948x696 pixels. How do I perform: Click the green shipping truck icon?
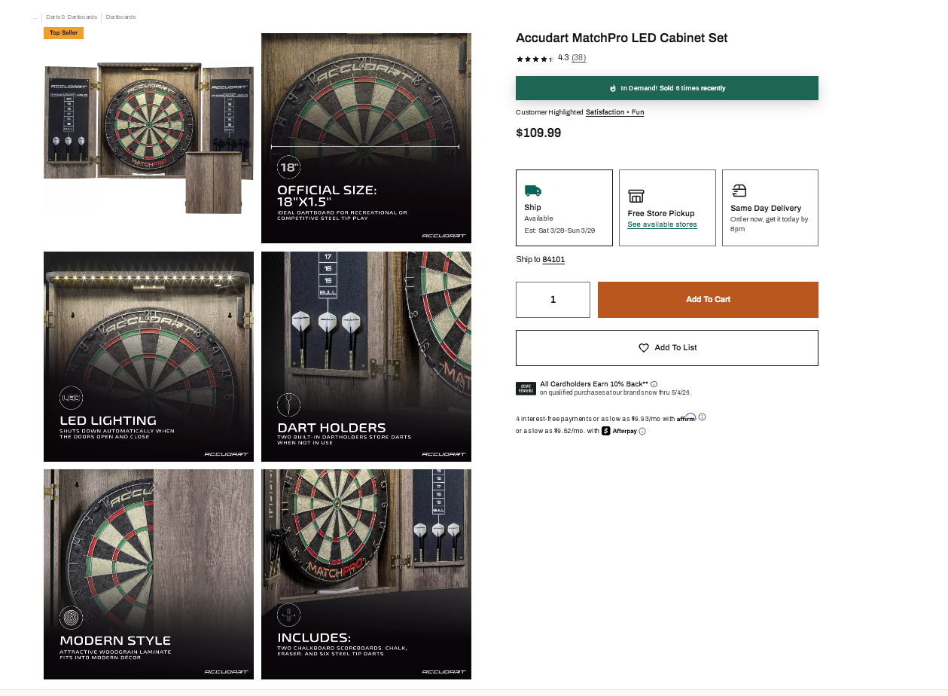(x=532, y=191)
